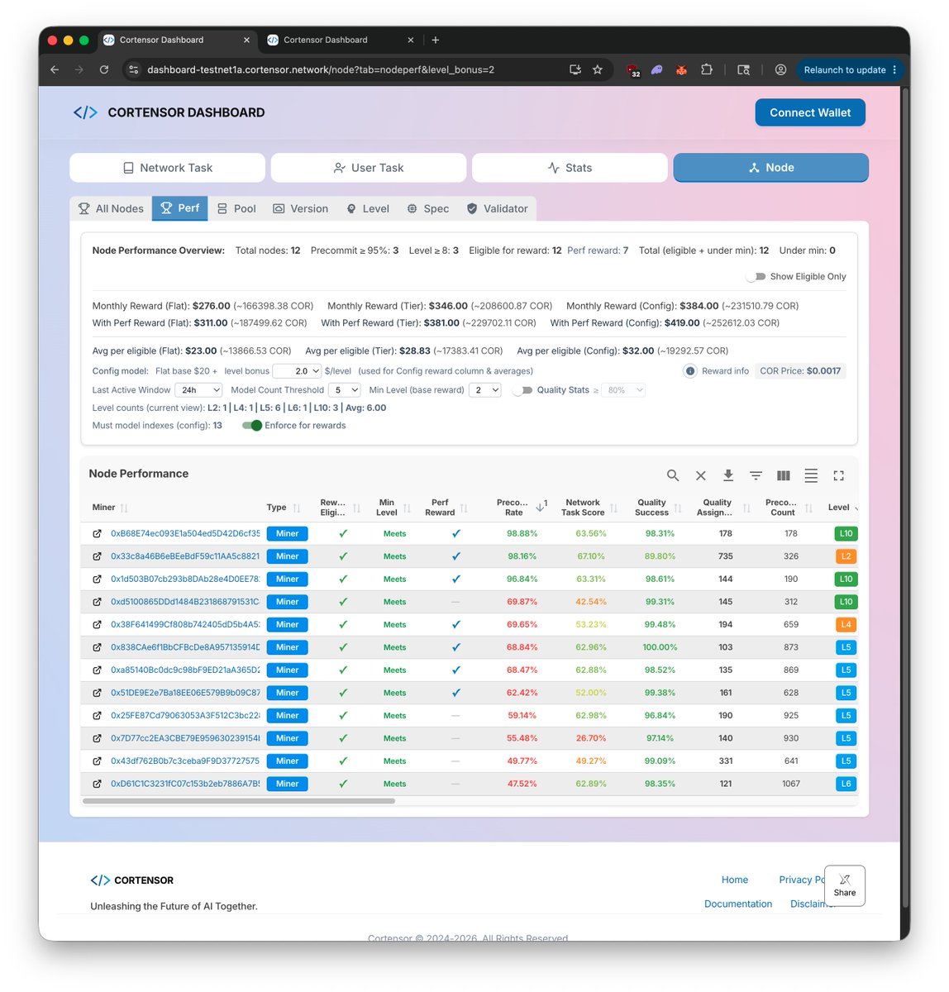Sort the Level column with its arrow

click(x=856, y=508)
